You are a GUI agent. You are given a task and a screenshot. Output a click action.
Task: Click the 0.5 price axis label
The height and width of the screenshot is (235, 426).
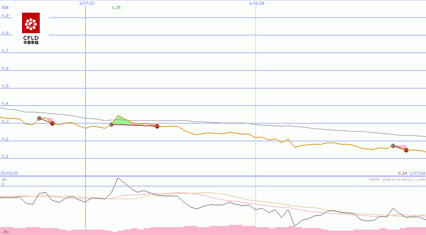point(5,86)
